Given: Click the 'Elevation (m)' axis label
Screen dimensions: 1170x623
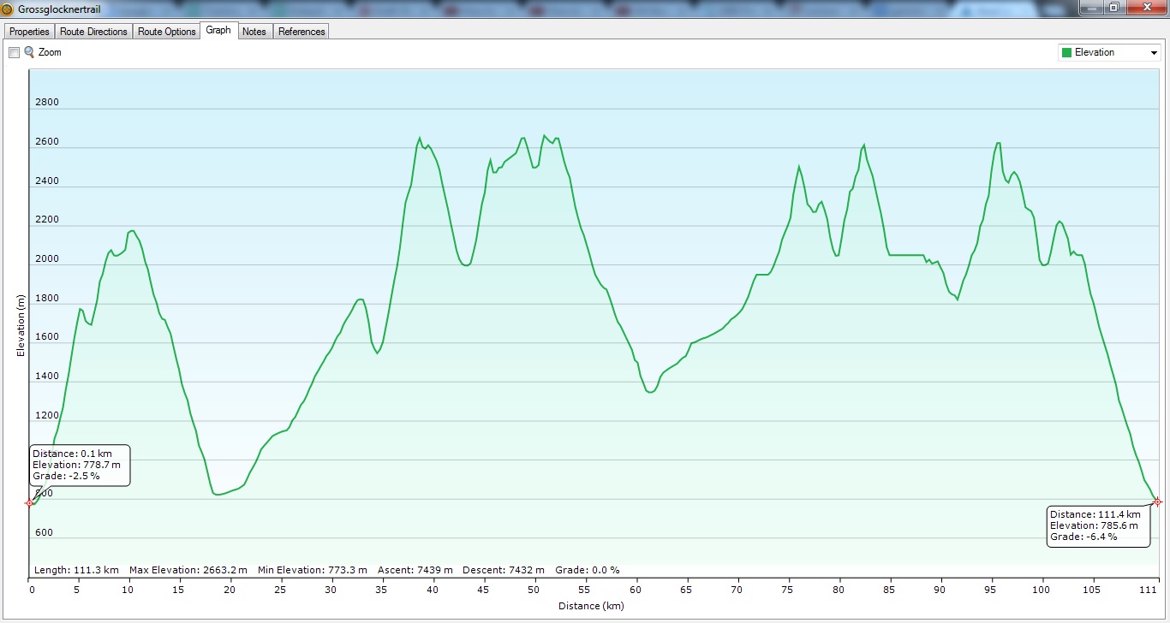Looking at the screenshot, I should point(21,325).
